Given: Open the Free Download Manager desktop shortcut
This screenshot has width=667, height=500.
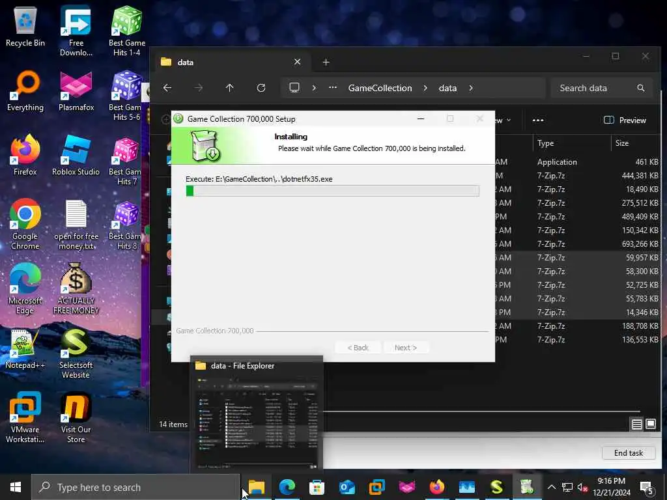Looking at the screenshot, I should click(76, 31).
